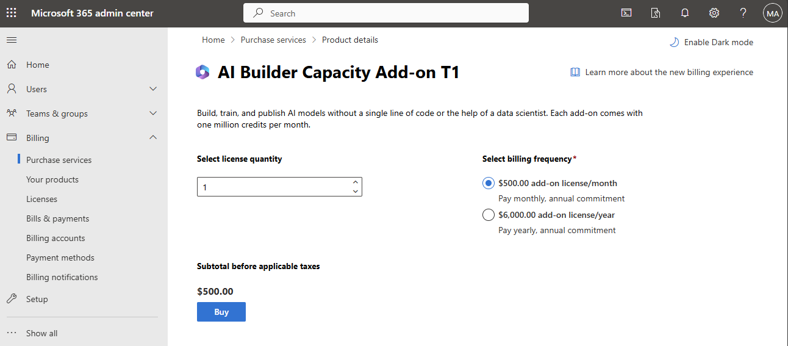Decrease license quantity with down arrow
The width and height of the screenshot is (788, 346).
(x=355, y=192)
